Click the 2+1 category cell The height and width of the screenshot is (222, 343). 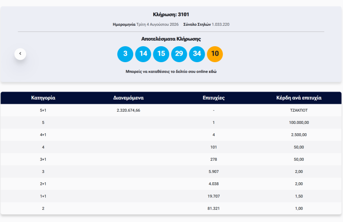tap(43, 184)
